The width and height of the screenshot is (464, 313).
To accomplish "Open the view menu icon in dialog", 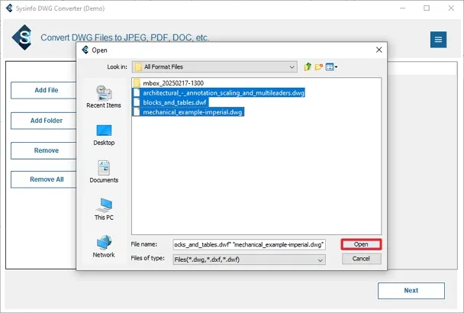I will click(x=331, y=67).
